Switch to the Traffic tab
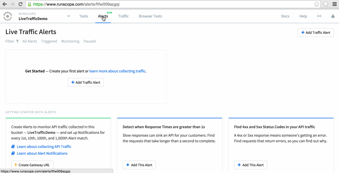 (x=123, y=16)
